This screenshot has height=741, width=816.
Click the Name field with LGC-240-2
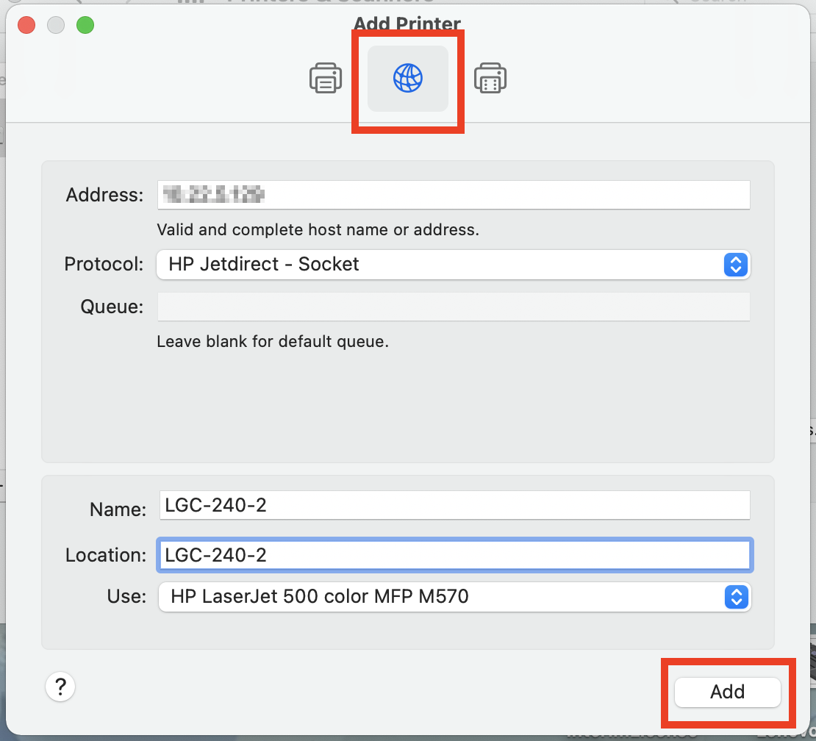[x=455, y=505]
